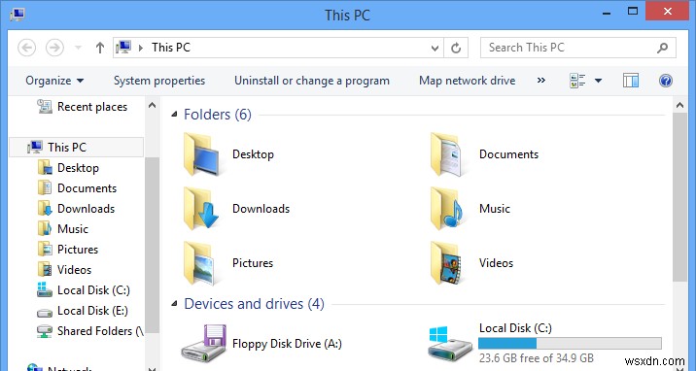The image size is (696, 371).
Task: Open the Organize menu
Action: tap(54, 81)
